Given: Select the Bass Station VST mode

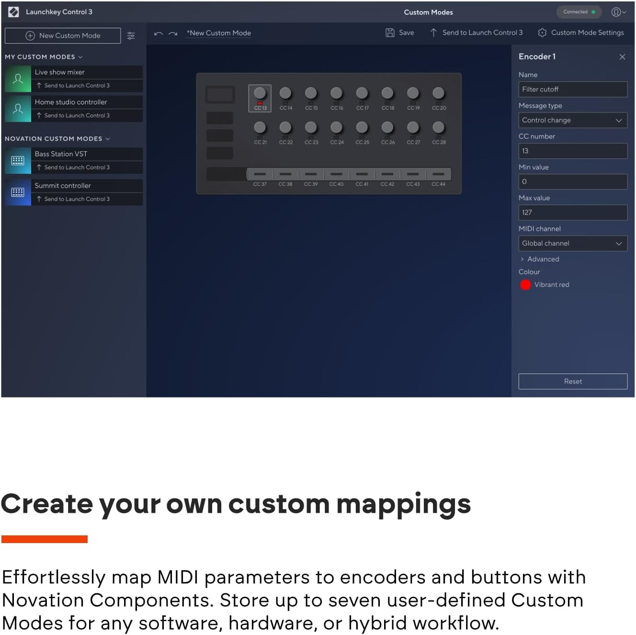Looking at the screenshot, I should pos(87,154).
